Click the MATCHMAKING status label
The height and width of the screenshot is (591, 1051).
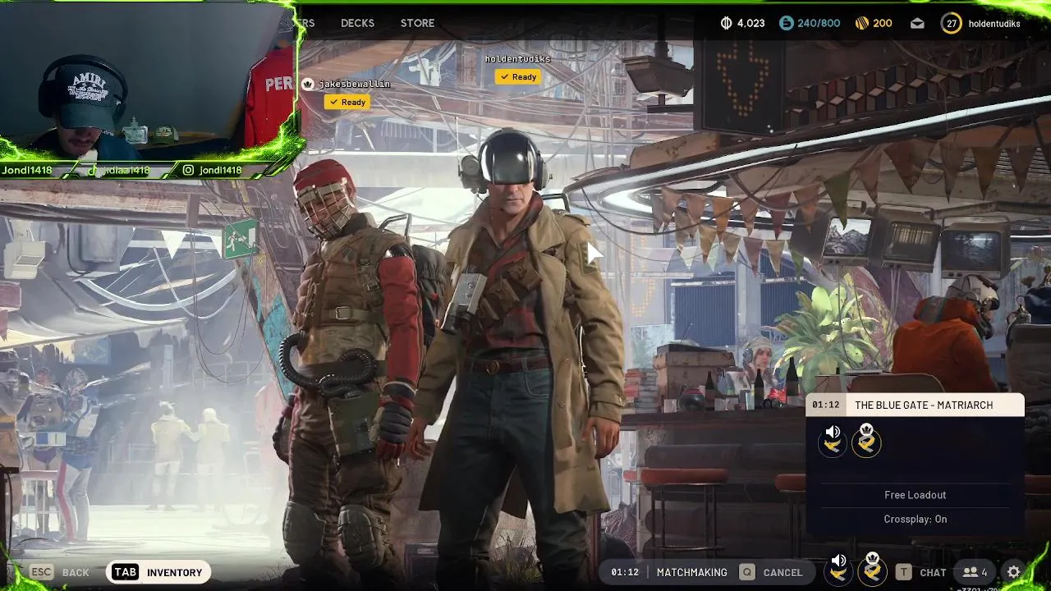(691, 572)
